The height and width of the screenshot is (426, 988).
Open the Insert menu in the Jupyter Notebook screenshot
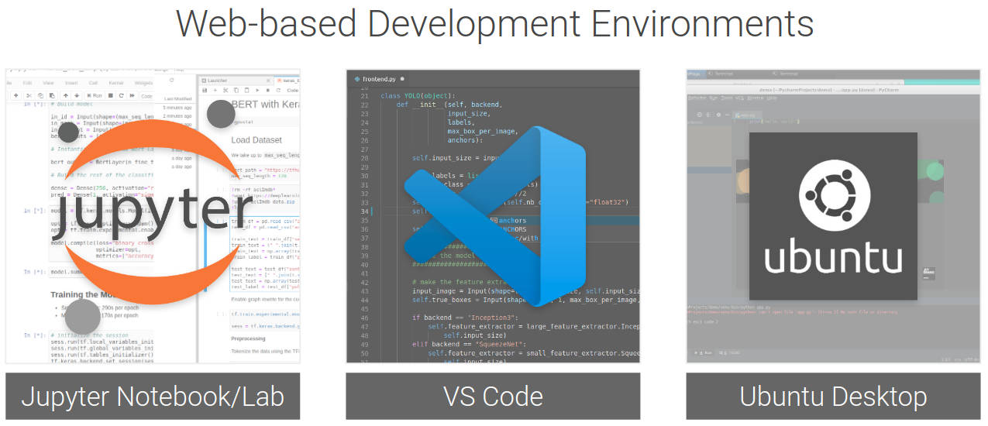coord(71,83)
